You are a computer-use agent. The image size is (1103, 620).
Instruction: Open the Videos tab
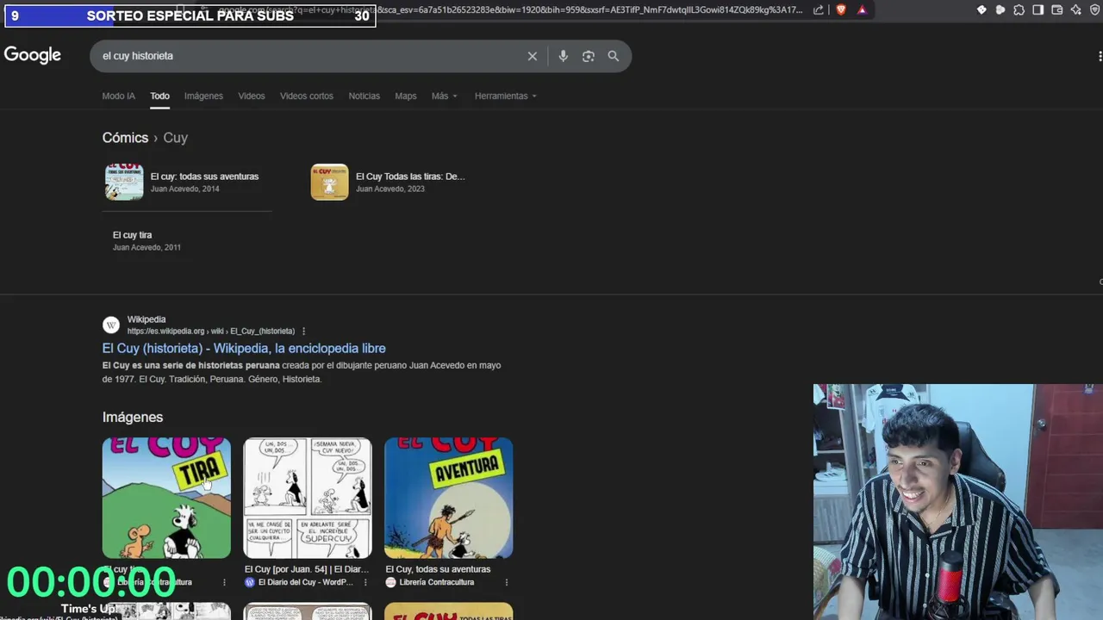(252, 96)
